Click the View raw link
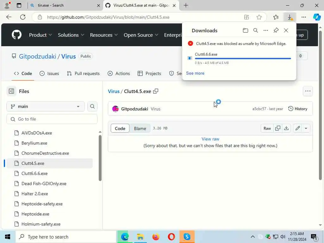 [x=210, y=139]
